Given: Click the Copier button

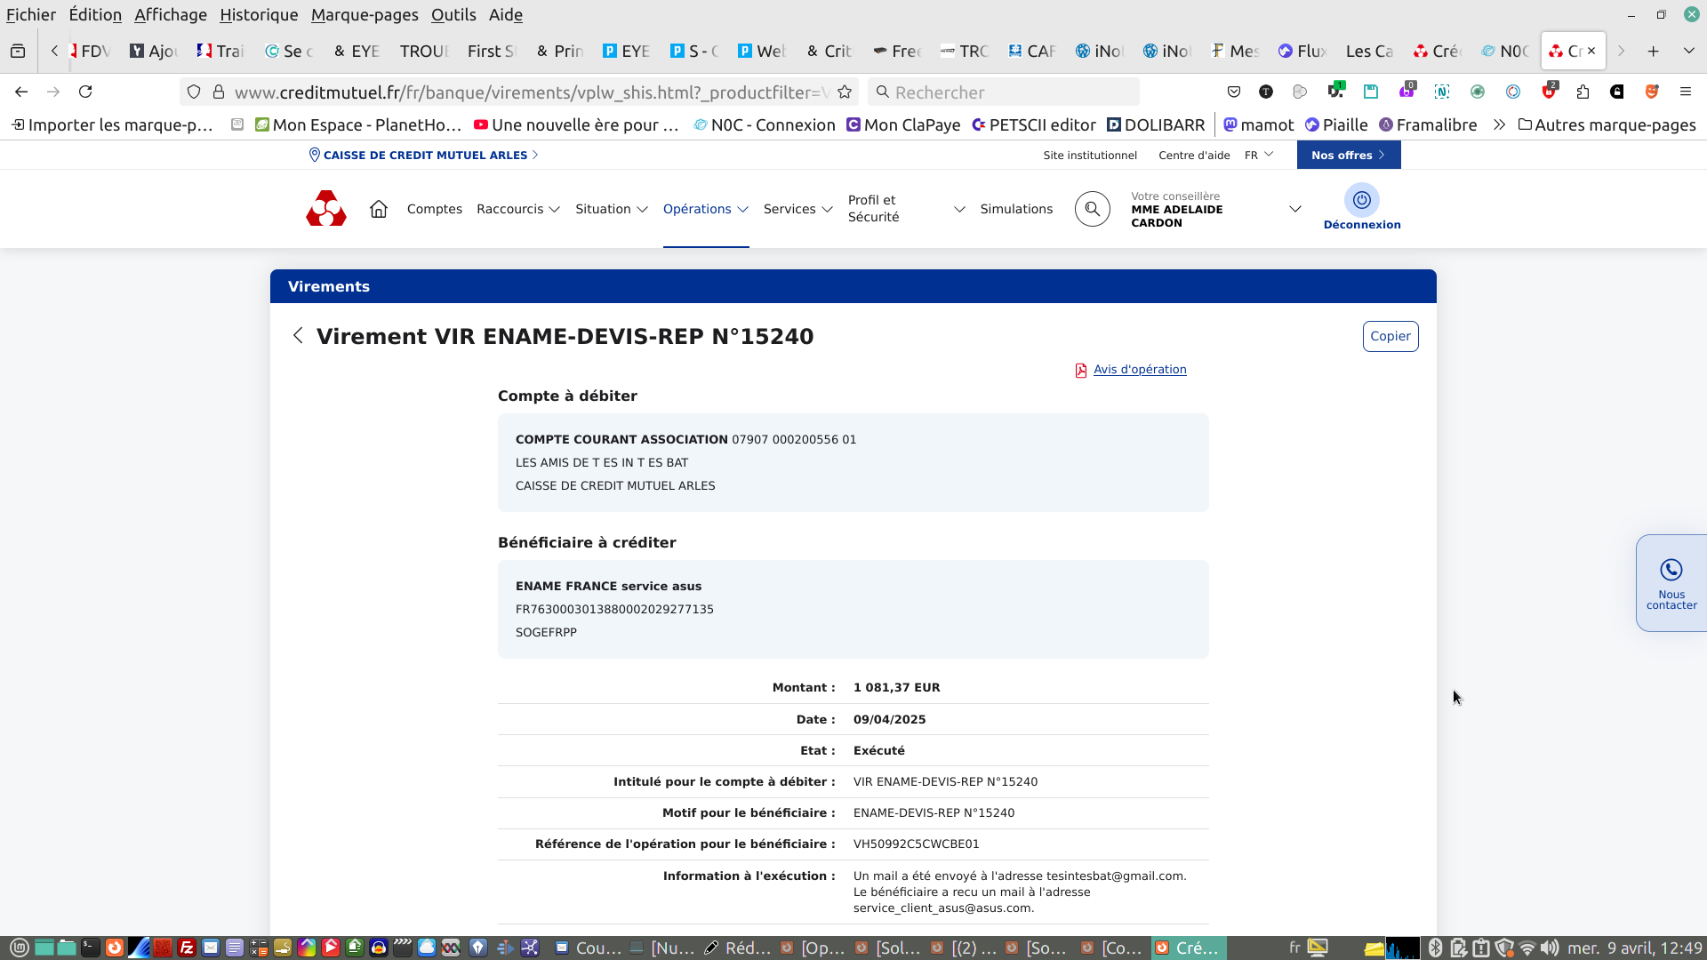Looking at the screenshot, I should pyautogui.click(x=1390, y=336).
